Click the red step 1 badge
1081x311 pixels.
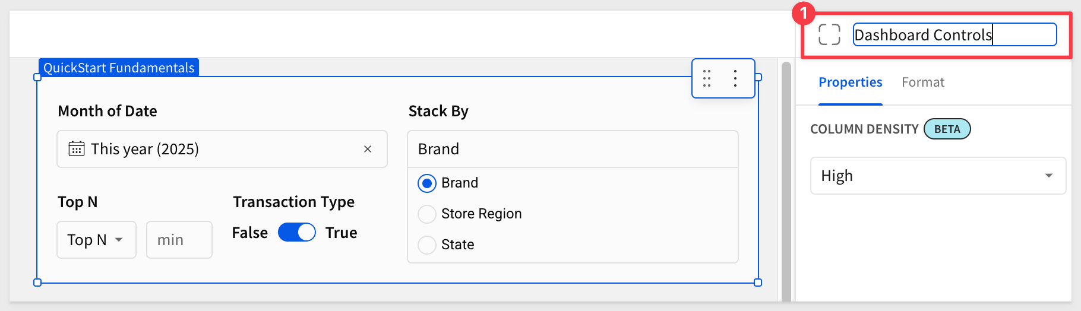pyautogui.click(x=804, y=12)
